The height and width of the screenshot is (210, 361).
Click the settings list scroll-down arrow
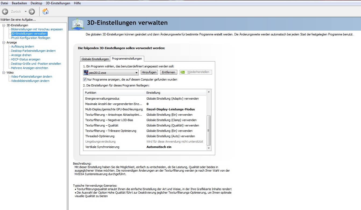[x=208, y=148]
